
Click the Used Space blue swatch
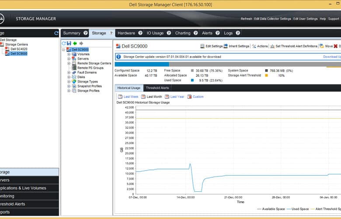click(x=192, y=80)
